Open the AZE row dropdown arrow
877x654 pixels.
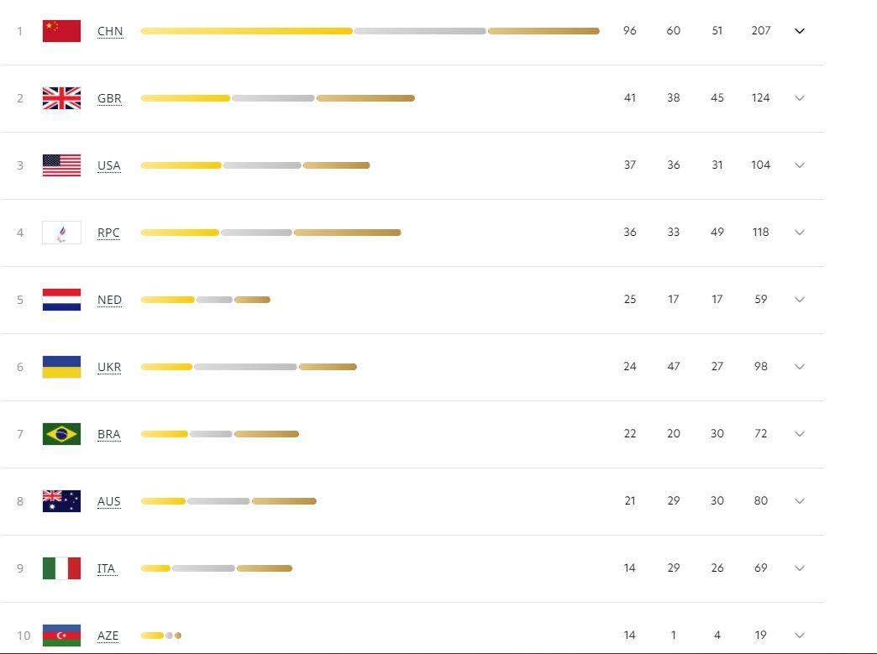click(800, 636)
